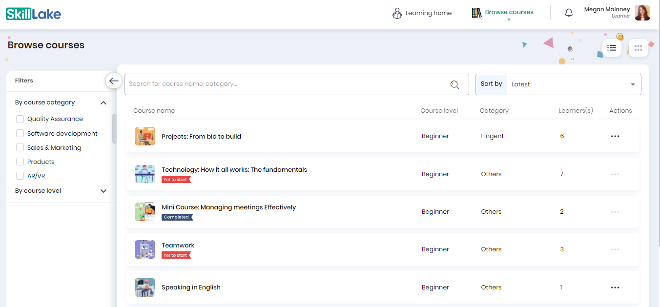The height and width of the screenshot is (307, 660).
Task: Click the notification bell icon
Action: coord(569,13)
